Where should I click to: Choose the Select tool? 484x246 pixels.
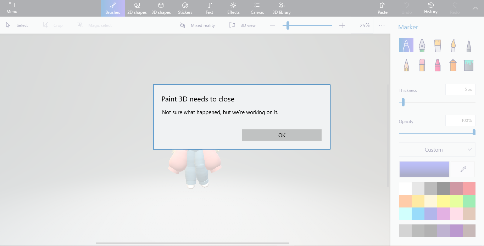pos(17,25)
